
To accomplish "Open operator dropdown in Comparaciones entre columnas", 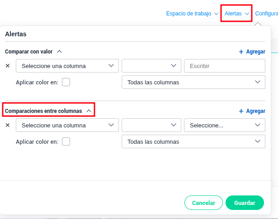I will click(151, 125).
